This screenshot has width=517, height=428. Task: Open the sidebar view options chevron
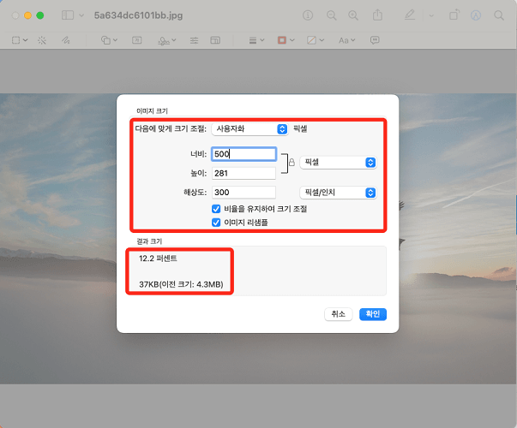pyautogui.click(x=81, y=15)
